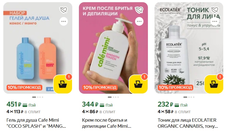Add Cafe Mimi shower gel set to favorites
The height and width of the screenshot is (131, 226).
coord(64,10)
